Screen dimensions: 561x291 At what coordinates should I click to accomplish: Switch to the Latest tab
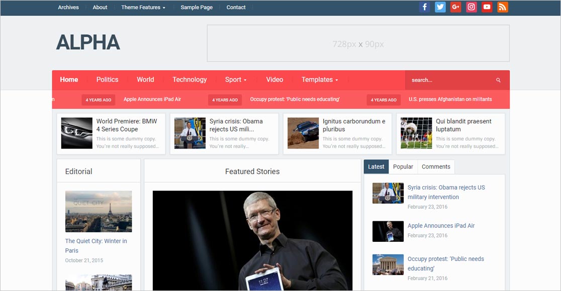[376, 167]
